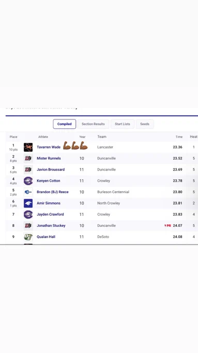Viewport: 198px width, 353px height.
Task: Click Crowley team in Kenyen Cotton row
Action: [103, 181]
